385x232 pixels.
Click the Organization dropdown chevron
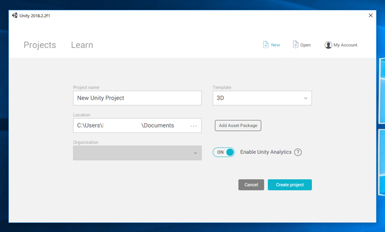[196, 153]
